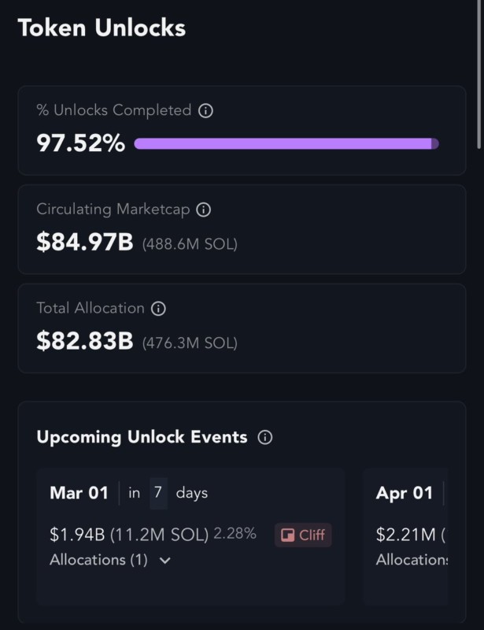Select the Apr 01 unlock event card
Image resolution: width=484 pixels, height=630 pixels.
(405, 535)
